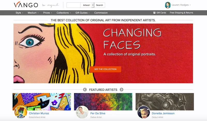Open Christian Munoz colorful abstract artwork
The height and width of the screenshot is (121, 207).
[x=42, y=102]
